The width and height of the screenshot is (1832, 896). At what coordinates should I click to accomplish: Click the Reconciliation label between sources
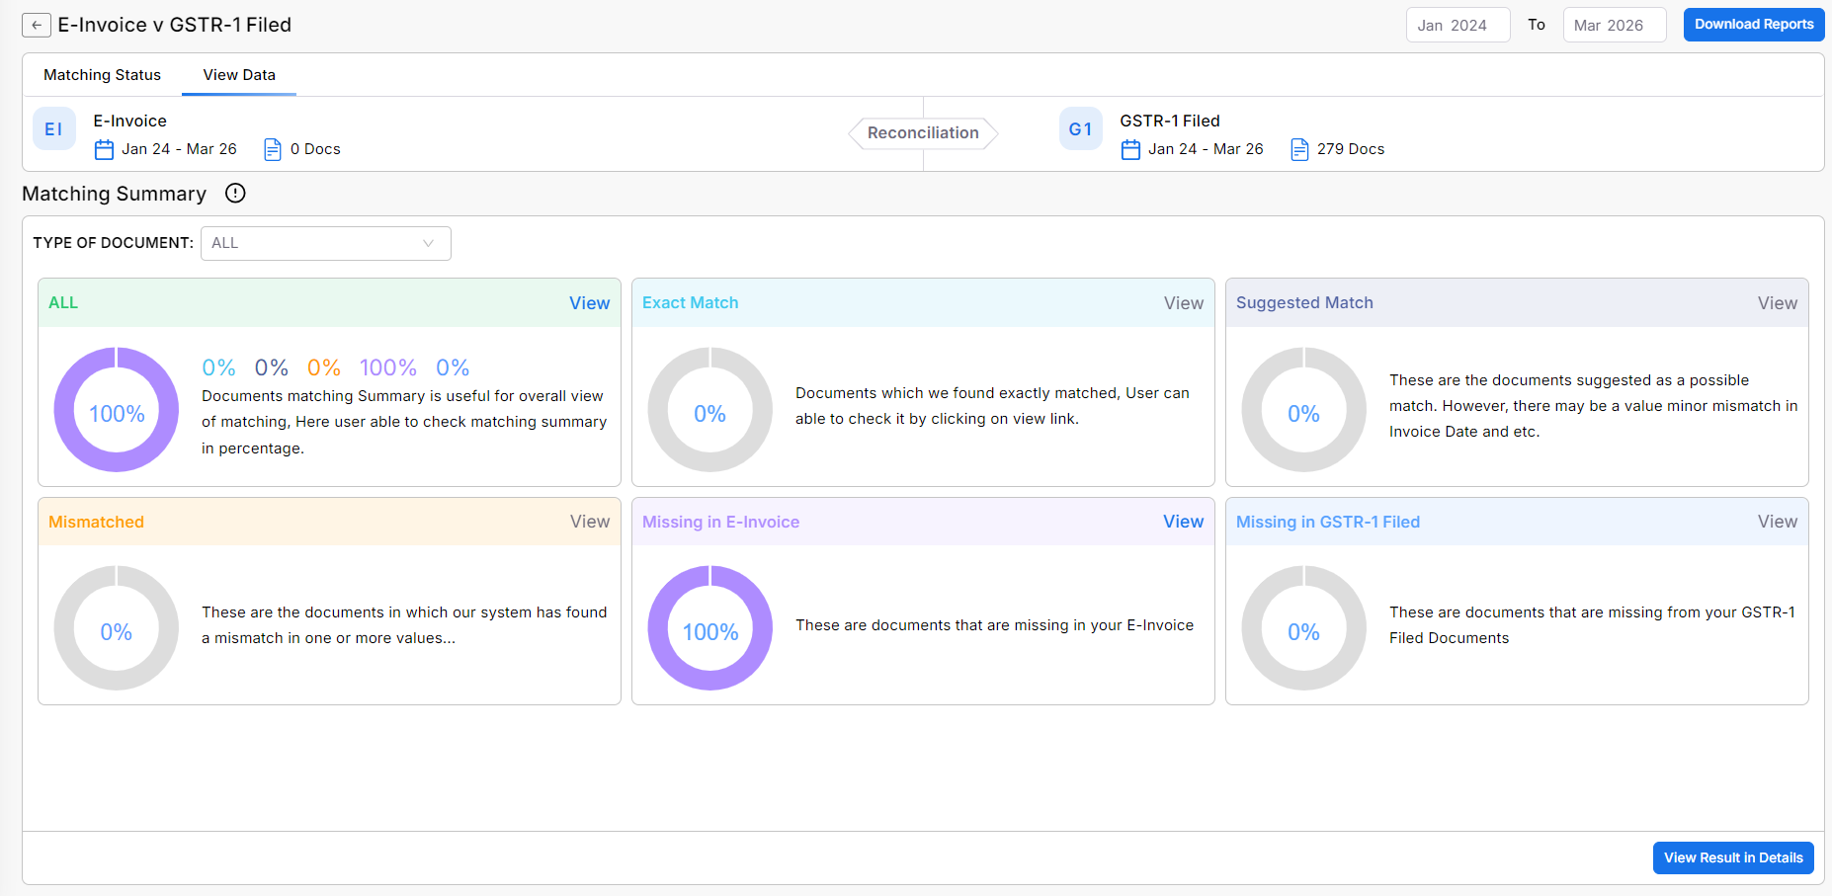(923, 133)
